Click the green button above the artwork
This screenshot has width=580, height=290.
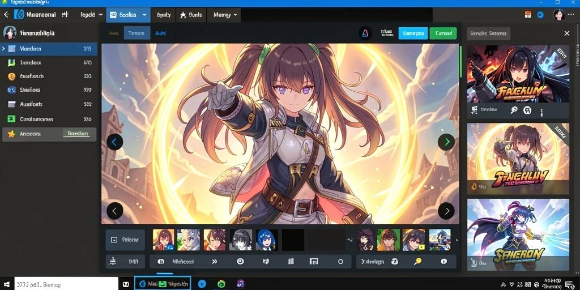pyautogui.click(x=443, y=33)
